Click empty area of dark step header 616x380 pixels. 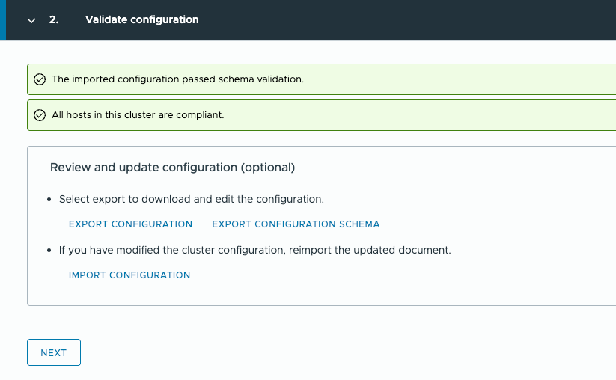click(x=412, y=20)
